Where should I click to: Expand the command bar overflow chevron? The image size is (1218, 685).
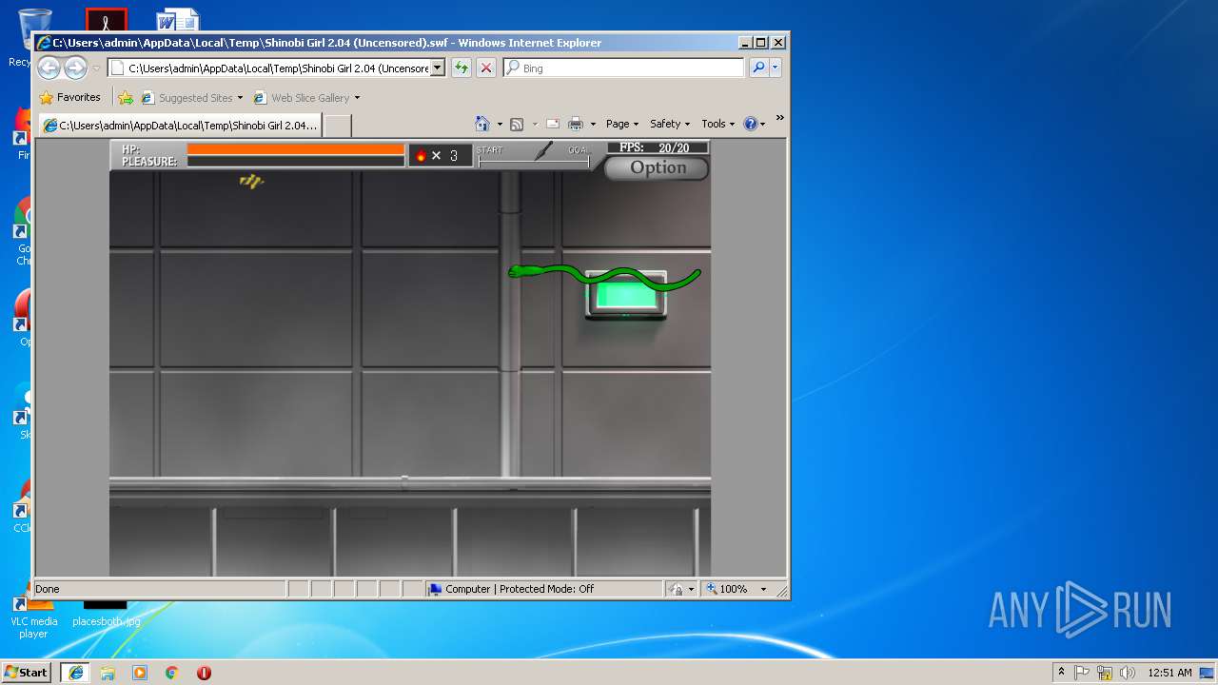pyautogui.click(x=779, y=119)
